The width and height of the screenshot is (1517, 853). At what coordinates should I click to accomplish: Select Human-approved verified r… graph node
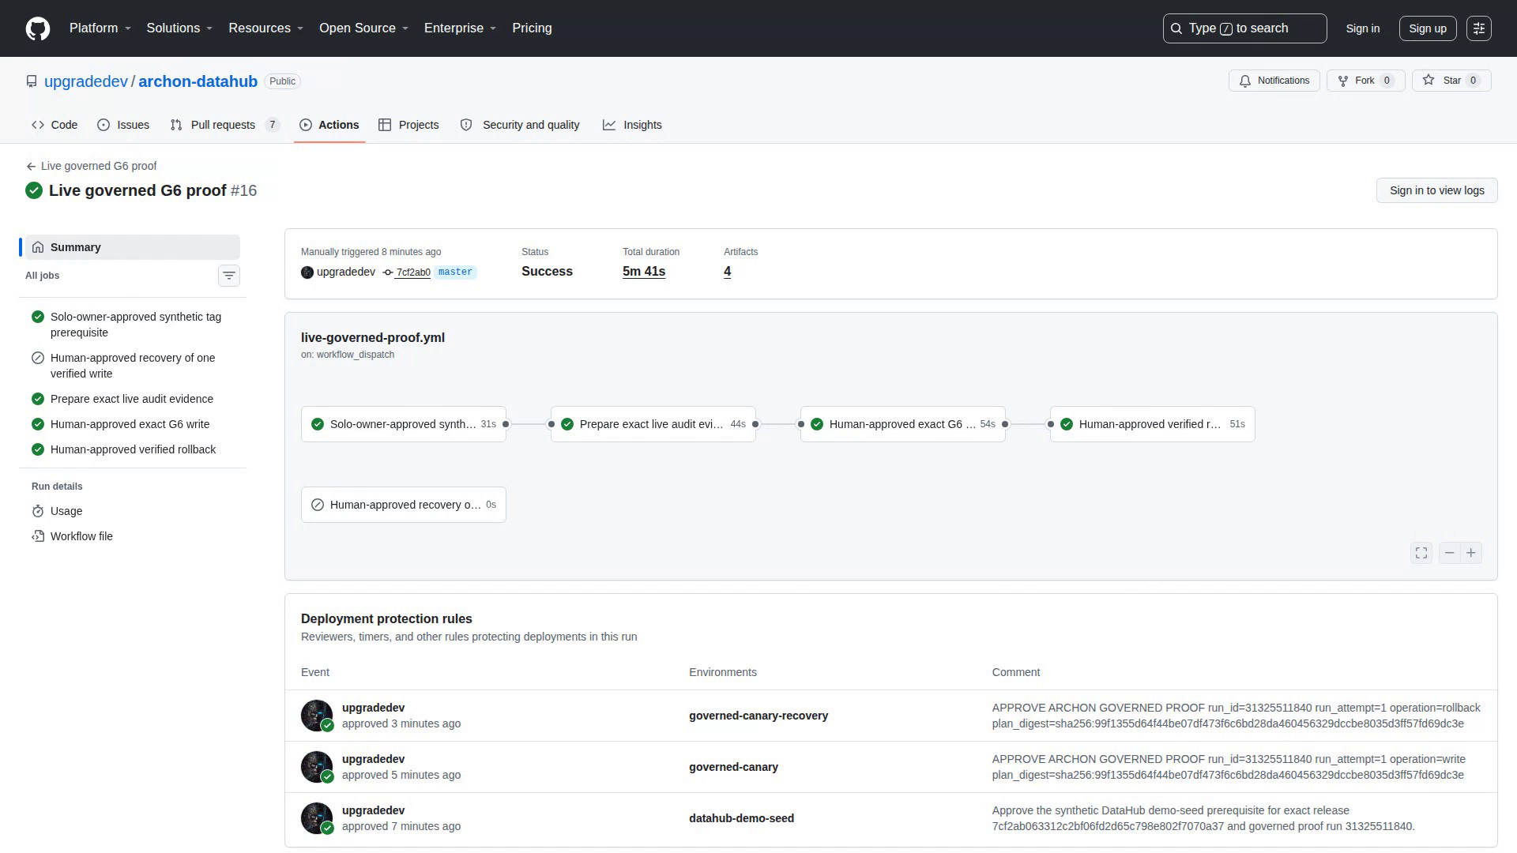(x=1153, y=424)
